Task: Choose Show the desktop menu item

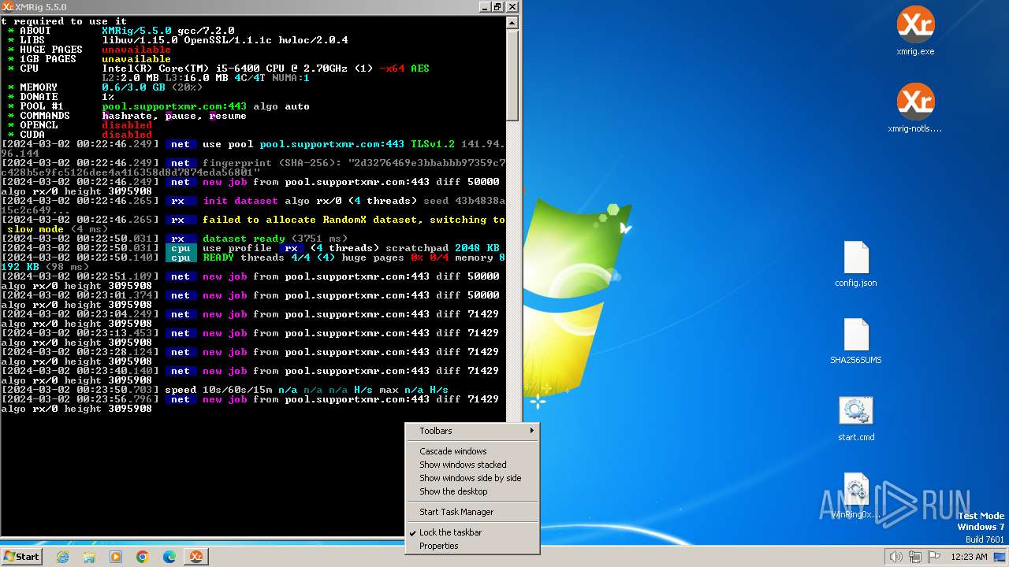Action: click(472, 491)
